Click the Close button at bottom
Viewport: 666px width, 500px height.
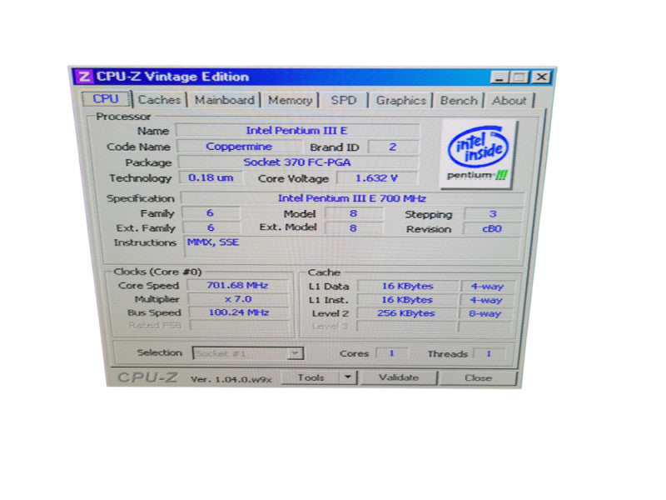click(x=478, y=378)
